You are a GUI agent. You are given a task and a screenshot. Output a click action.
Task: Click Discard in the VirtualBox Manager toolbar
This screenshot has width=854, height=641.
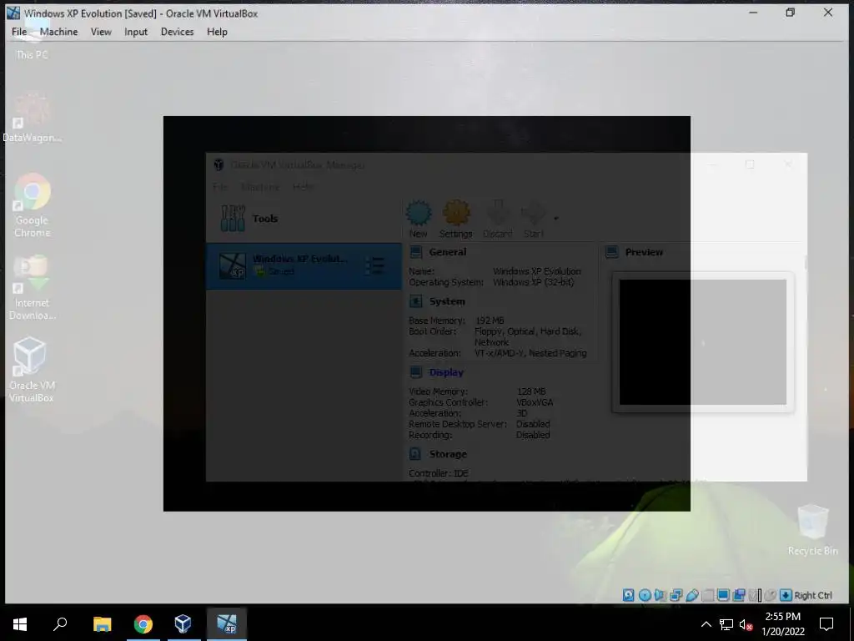coord(497,219)
